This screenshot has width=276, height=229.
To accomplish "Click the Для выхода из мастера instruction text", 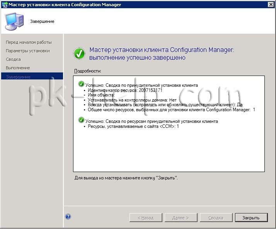I will (x=126, y=178).
